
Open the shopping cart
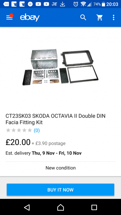click(99, 17)
